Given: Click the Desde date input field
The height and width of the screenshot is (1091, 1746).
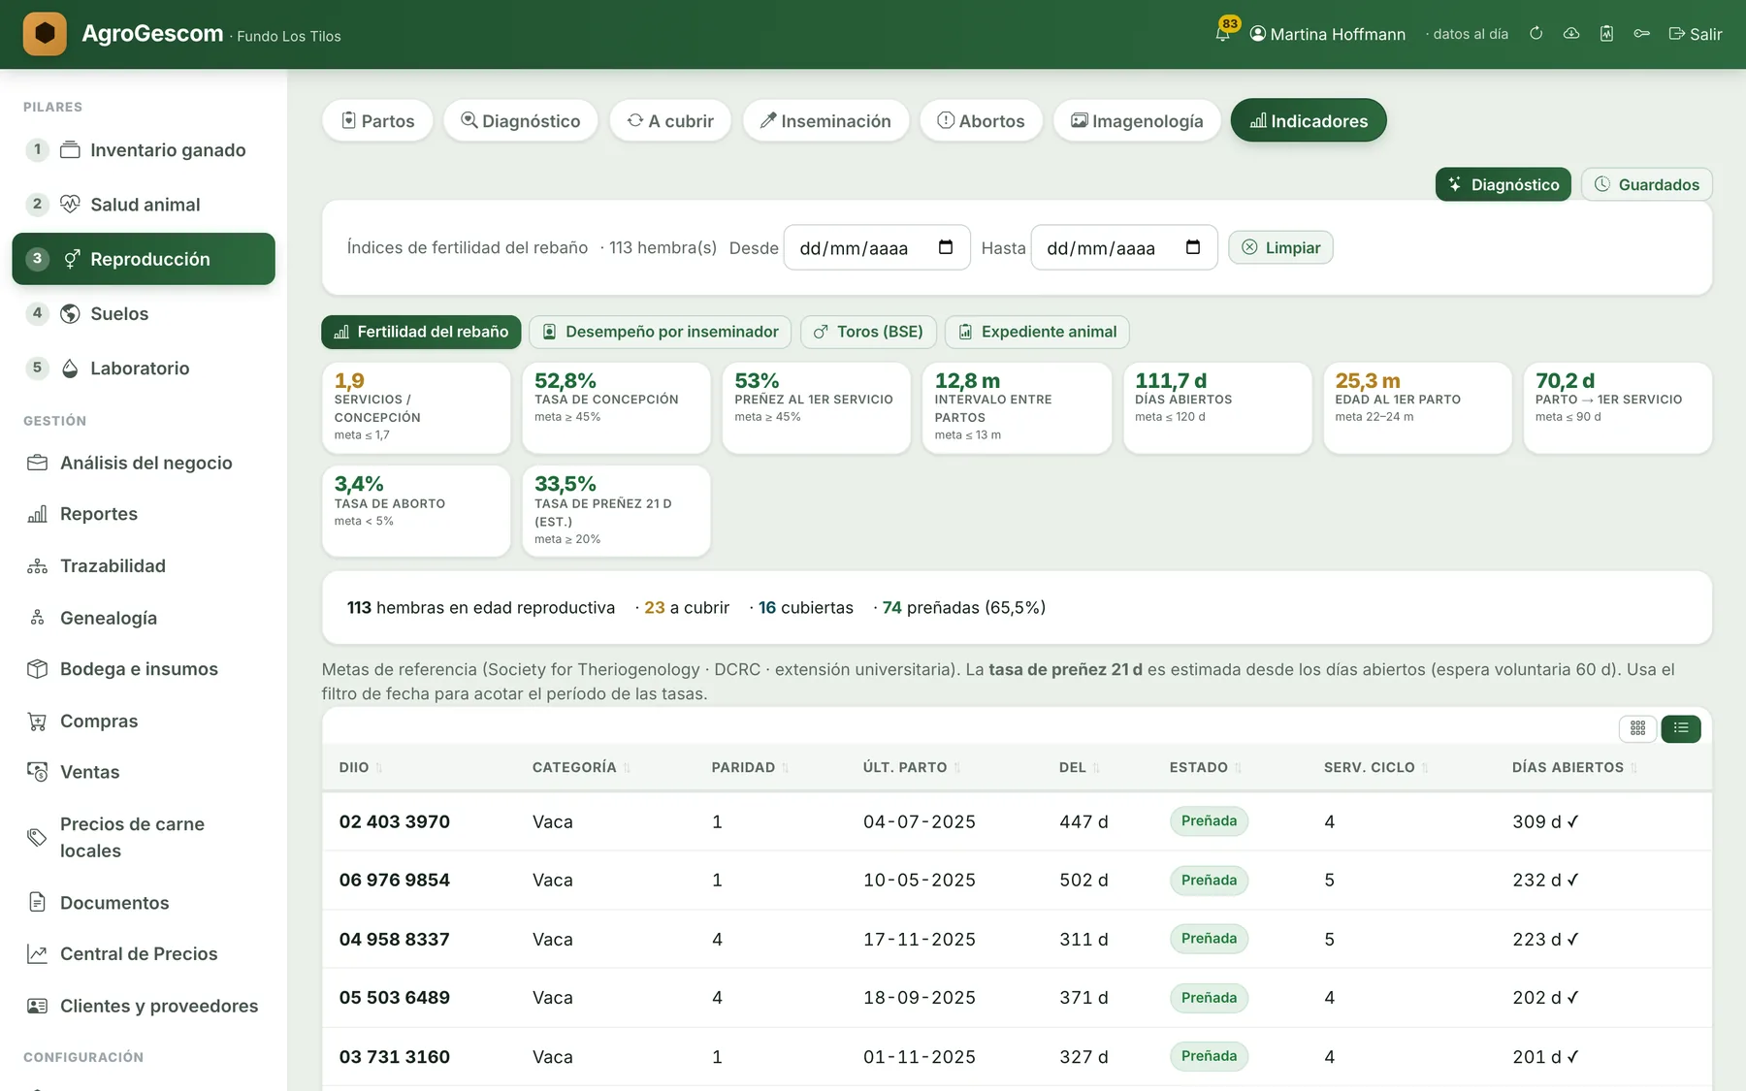Looking at the screenshot, I should (876, 247).
